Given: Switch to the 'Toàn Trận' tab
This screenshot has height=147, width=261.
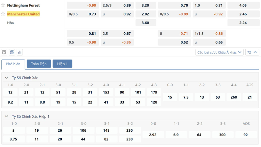Looking at the screenshot, I should click(39, 64).
